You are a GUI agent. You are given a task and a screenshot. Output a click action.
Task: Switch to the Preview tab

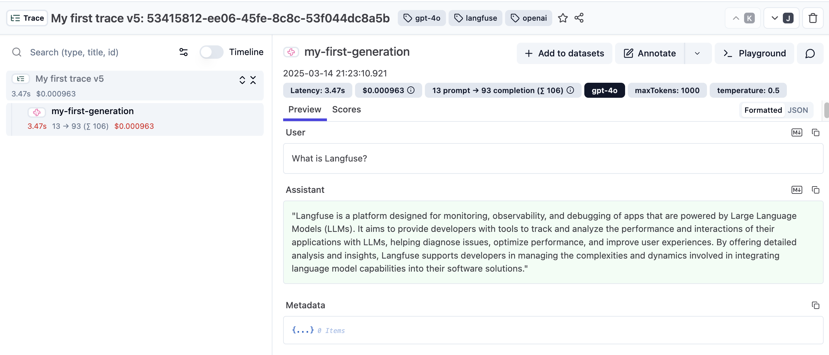click(305, 109)
